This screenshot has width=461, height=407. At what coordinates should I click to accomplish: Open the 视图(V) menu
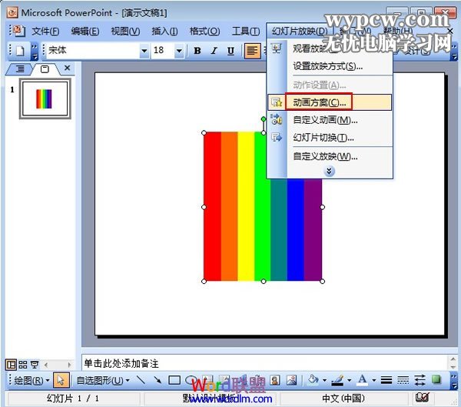click(125, 31)
